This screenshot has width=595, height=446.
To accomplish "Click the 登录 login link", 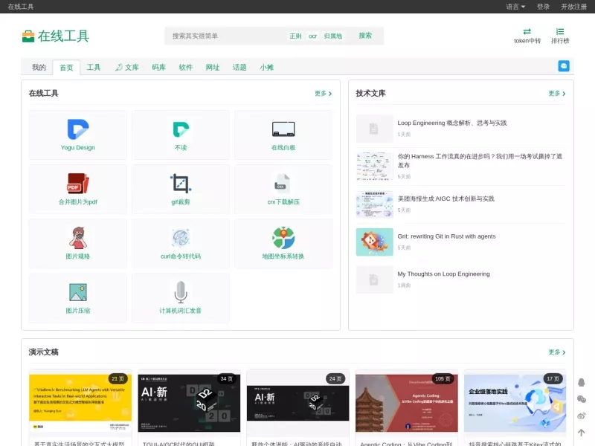I will pos(543,7).
